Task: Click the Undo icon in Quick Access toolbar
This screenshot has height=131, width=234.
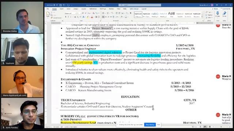Action: point(64,5)
